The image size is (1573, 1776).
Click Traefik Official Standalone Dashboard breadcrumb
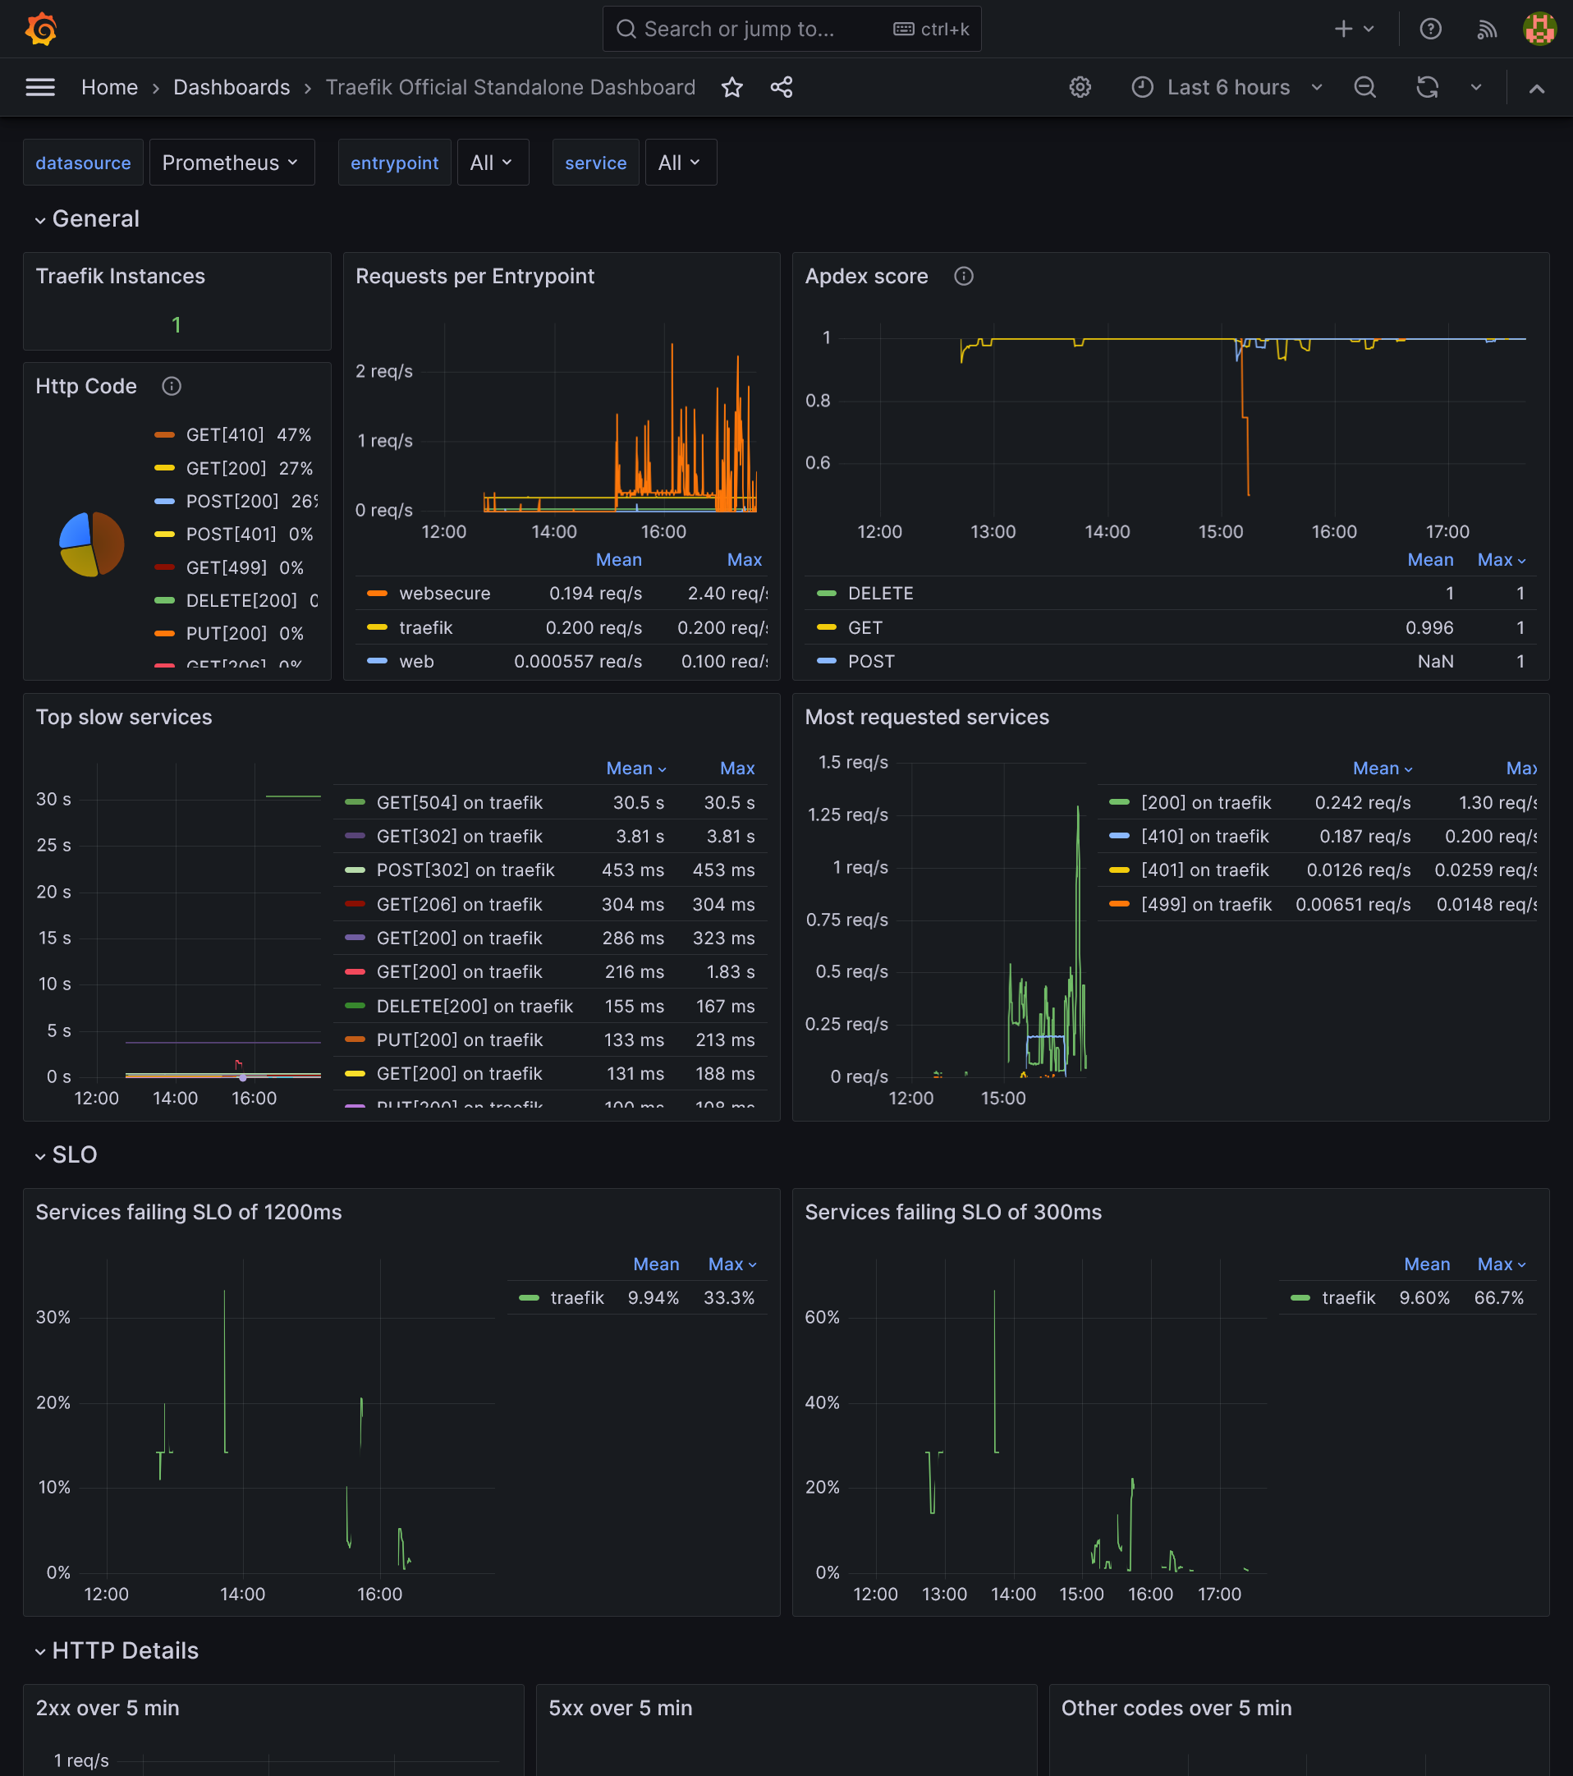tap(510, 87)
